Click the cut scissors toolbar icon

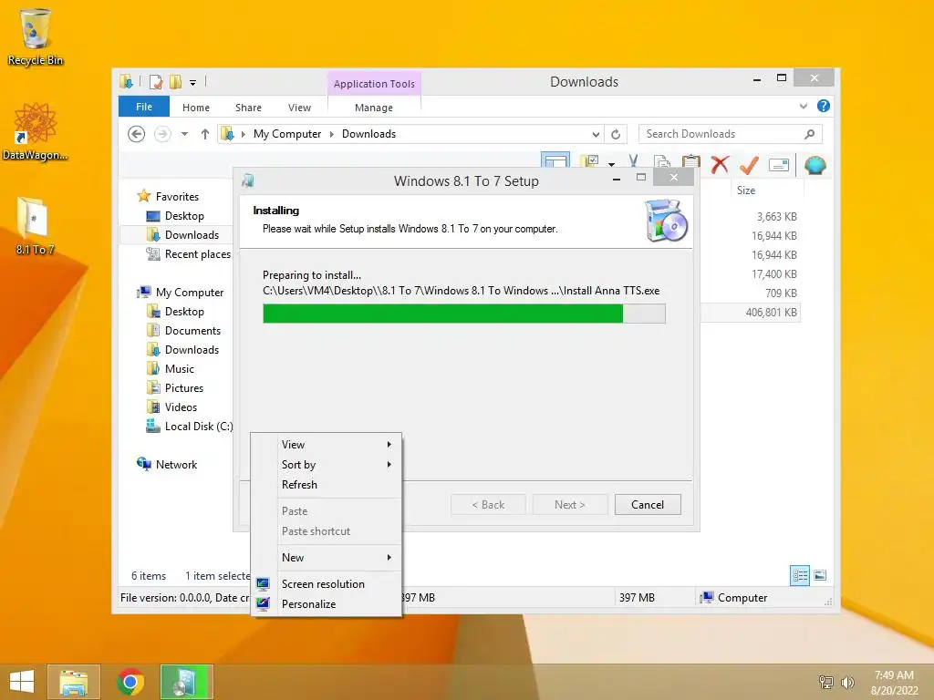(x=633, y=161)
